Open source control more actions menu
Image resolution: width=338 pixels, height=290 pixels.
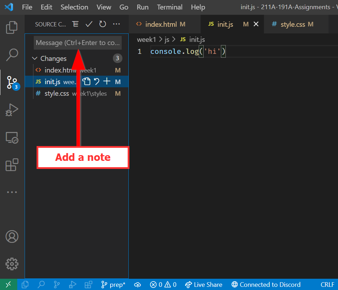click(x=116, y=24)
